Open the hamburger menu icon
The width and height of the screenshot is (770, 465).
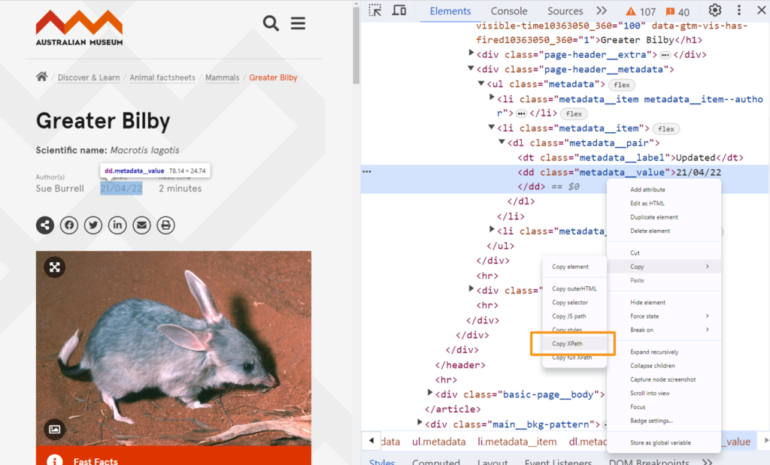[x=298, y=23]
